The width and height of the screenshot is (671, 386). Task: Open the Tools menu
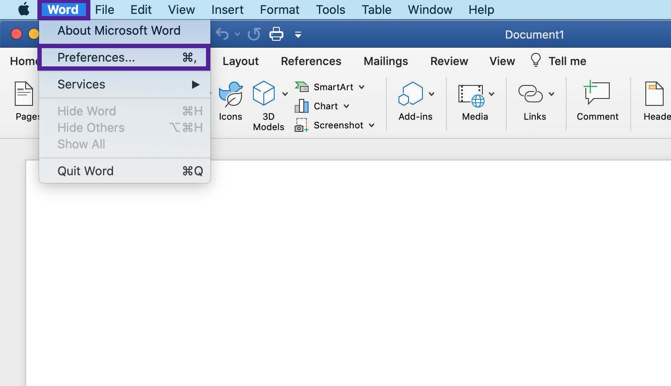click(x=330, y=10)
